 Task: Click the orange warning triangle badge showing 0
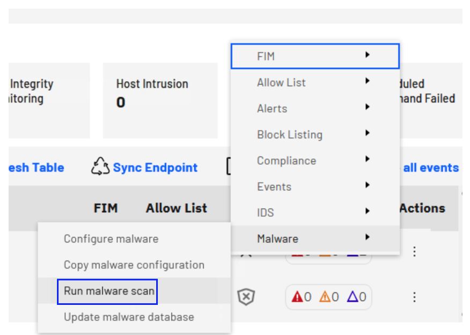[328, 297]
